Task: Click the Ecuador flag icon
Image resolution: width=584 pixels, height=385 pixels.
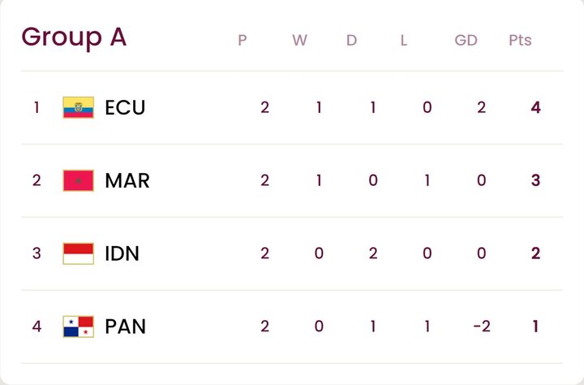Action: 78,107
